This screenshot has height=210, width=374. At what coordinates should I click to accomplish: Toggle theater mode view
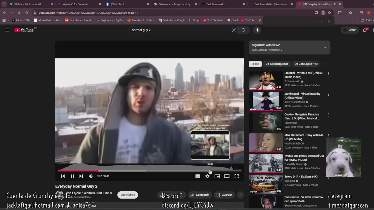click(227, 176)
